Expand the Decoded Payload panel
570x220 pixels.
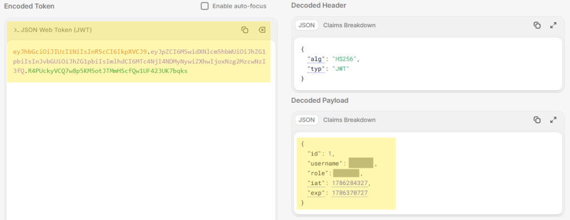click(x=553, y=119)
